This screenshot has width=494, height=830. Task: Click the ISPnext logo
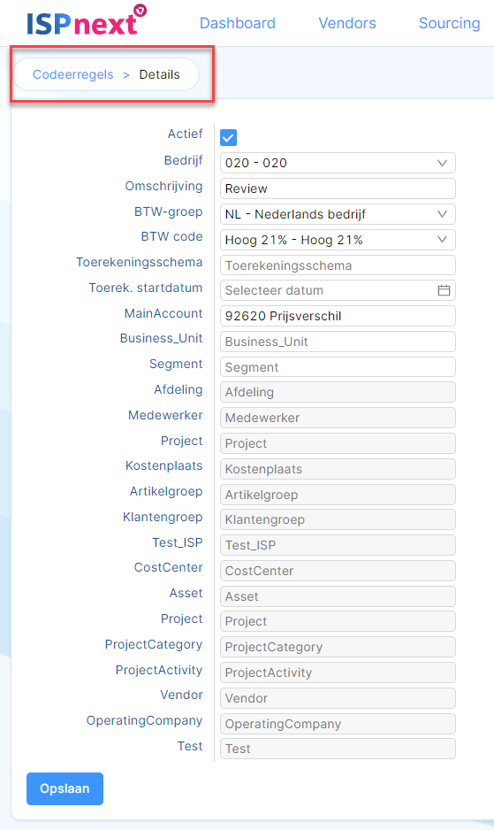pyautogui.click(x=87, y=20)
